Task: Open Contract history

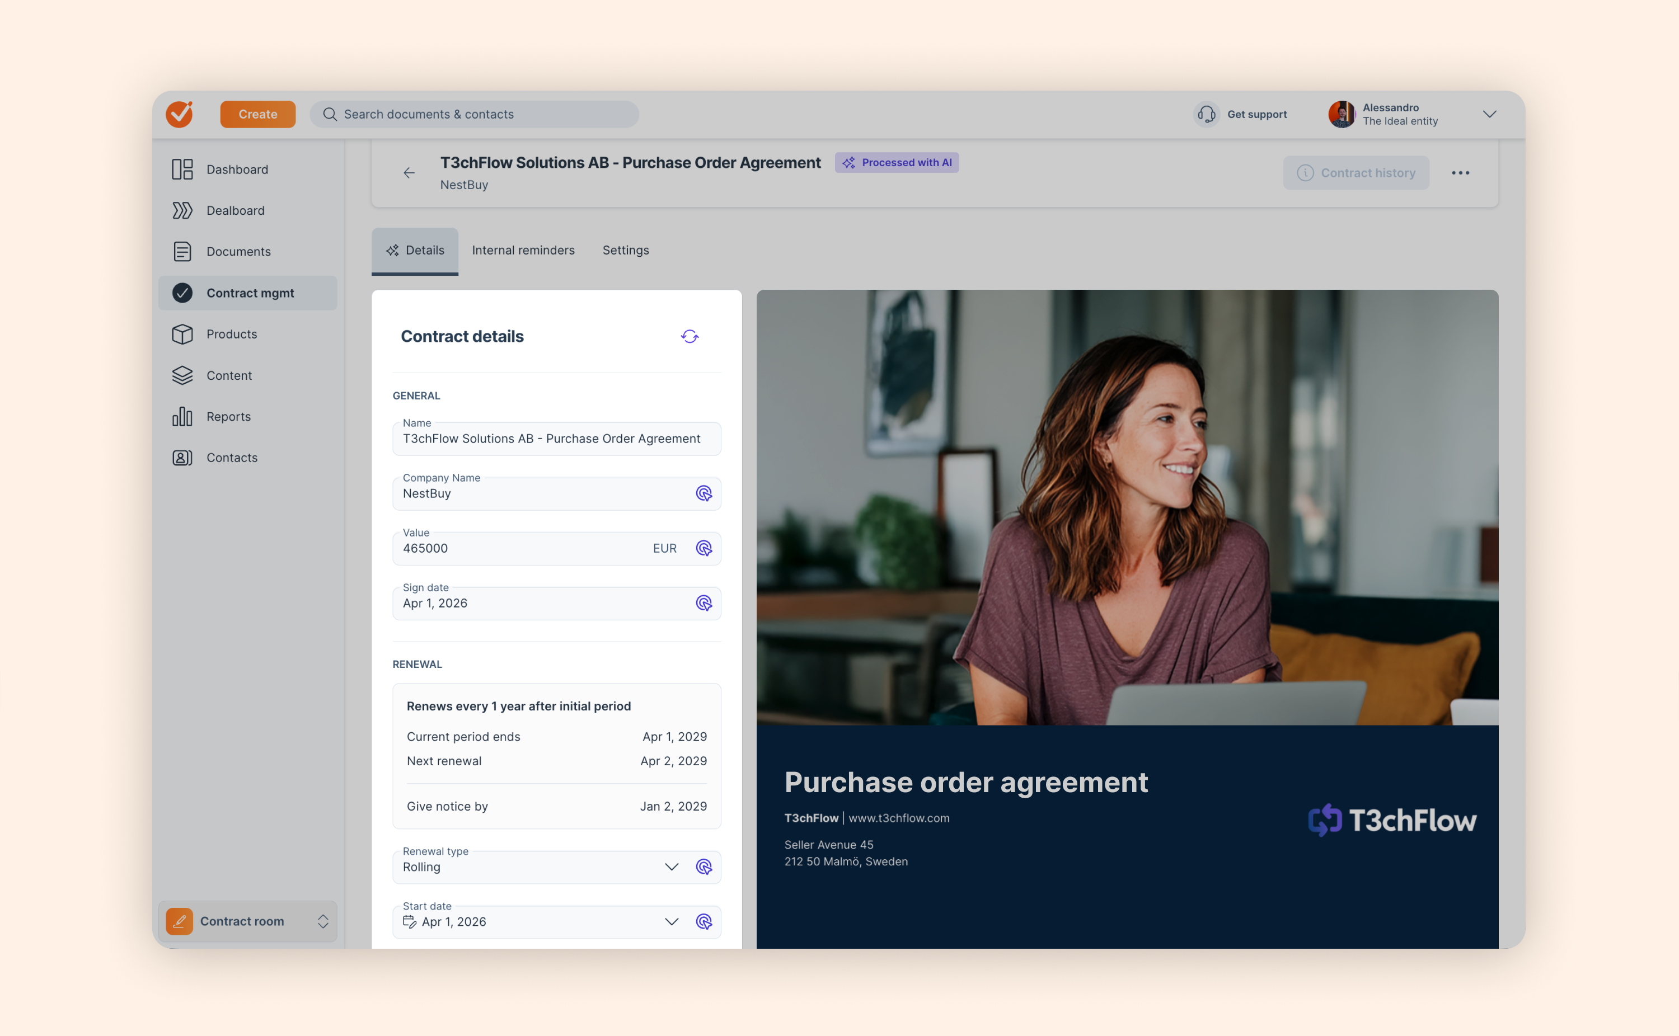Action: [1356, 173]
